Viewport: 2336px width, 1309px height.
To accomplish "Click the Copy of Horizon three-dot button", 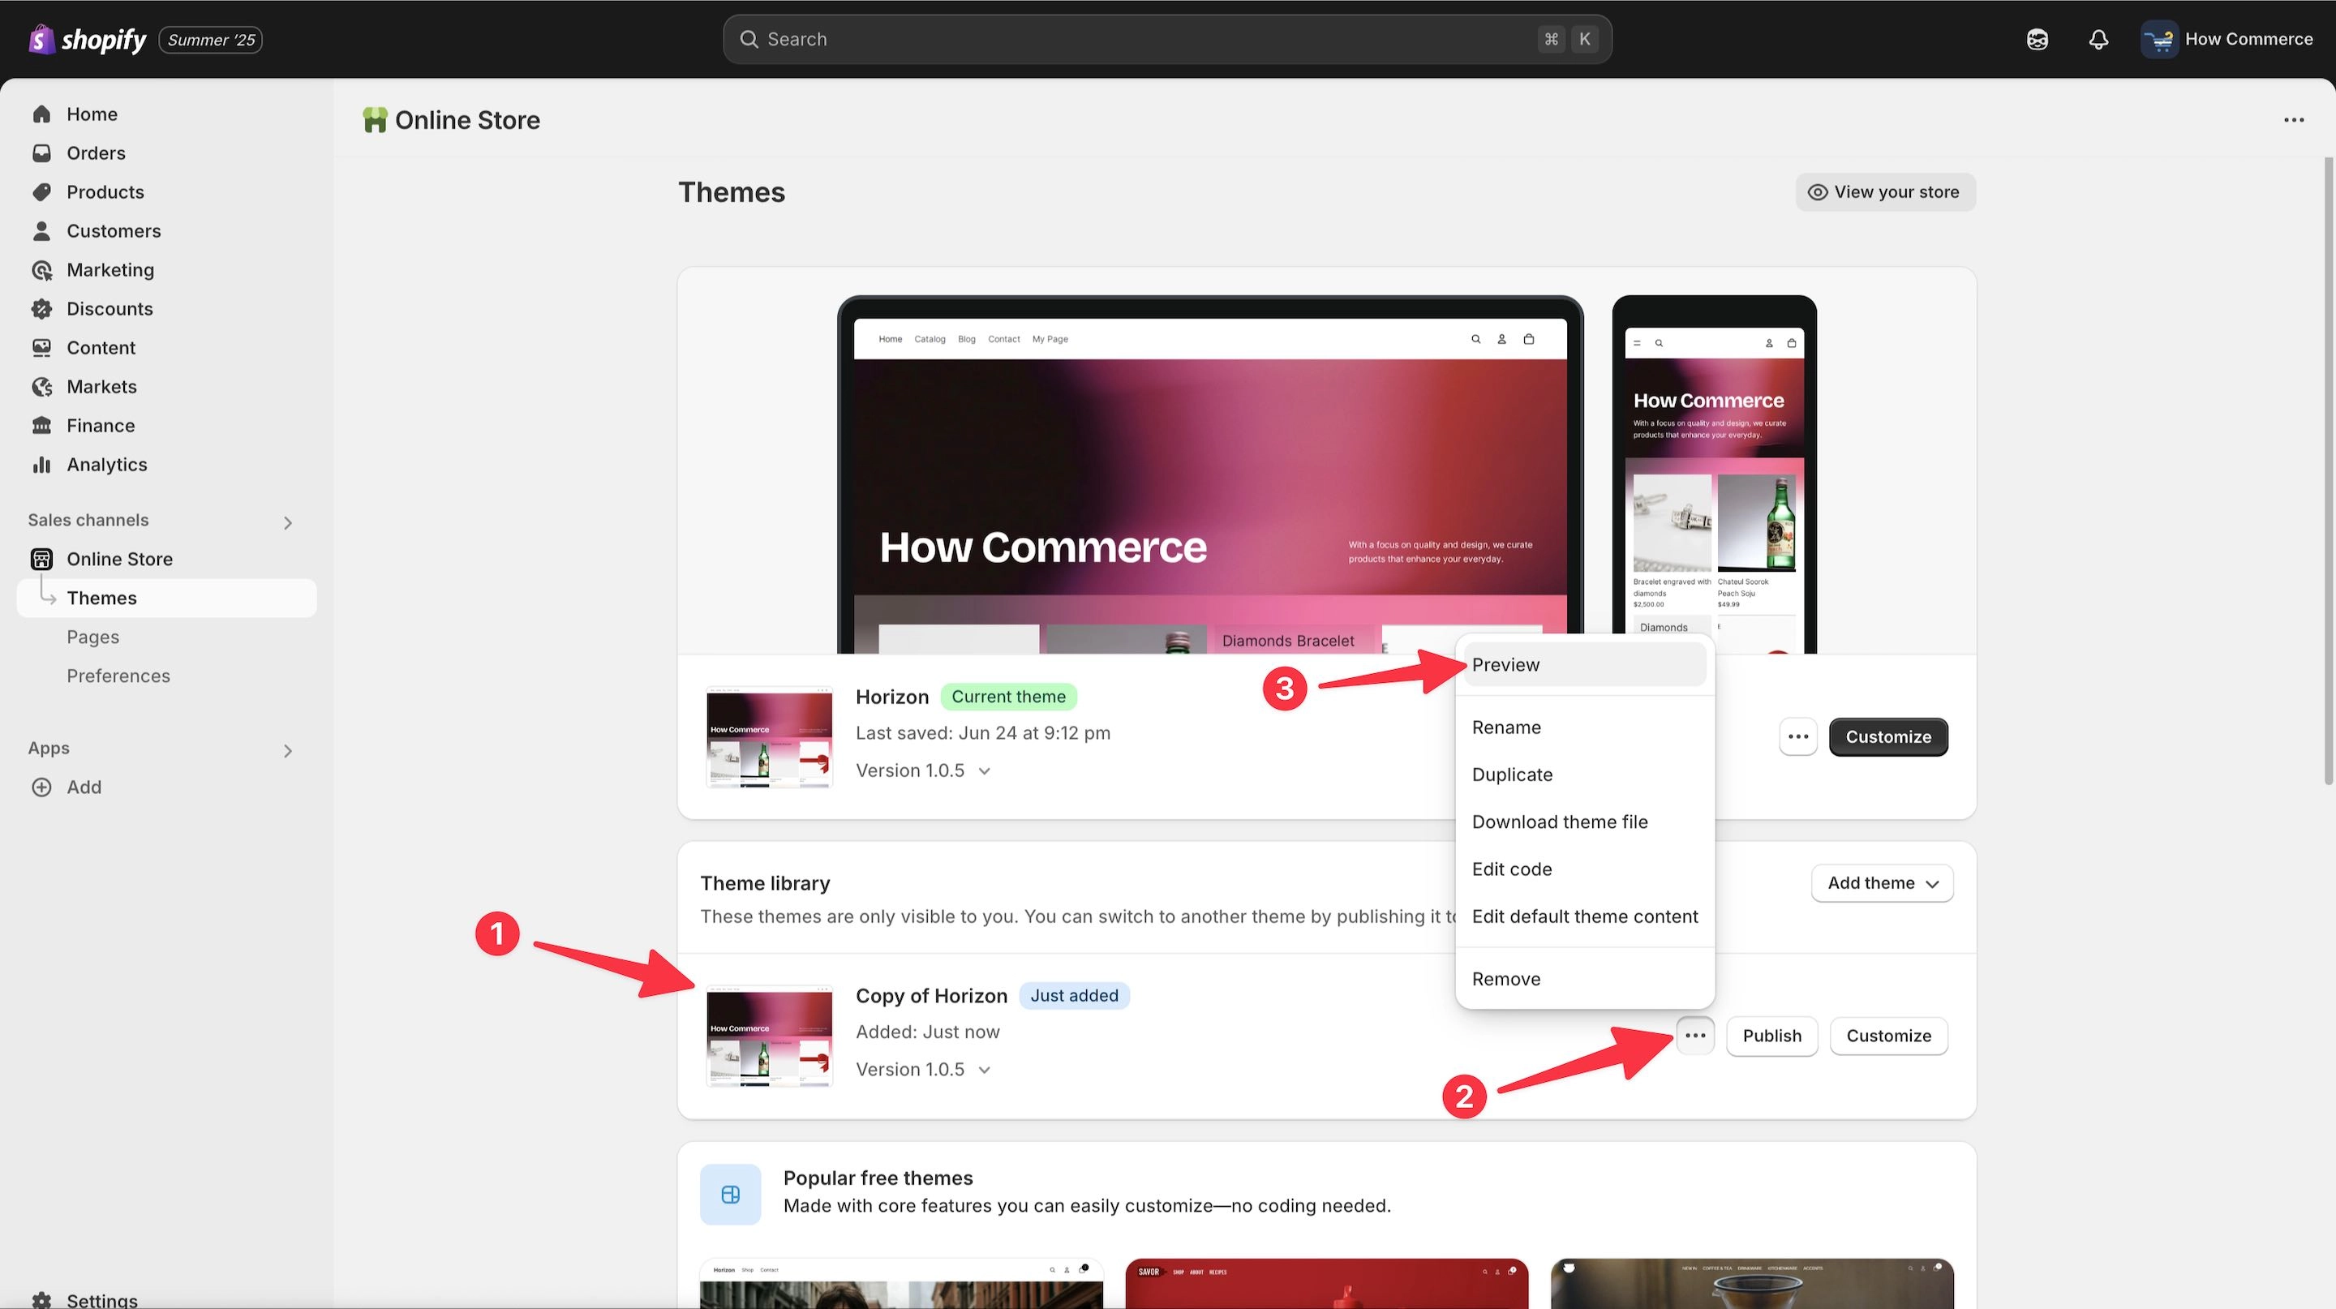I will click(x=1695, y=1035).
